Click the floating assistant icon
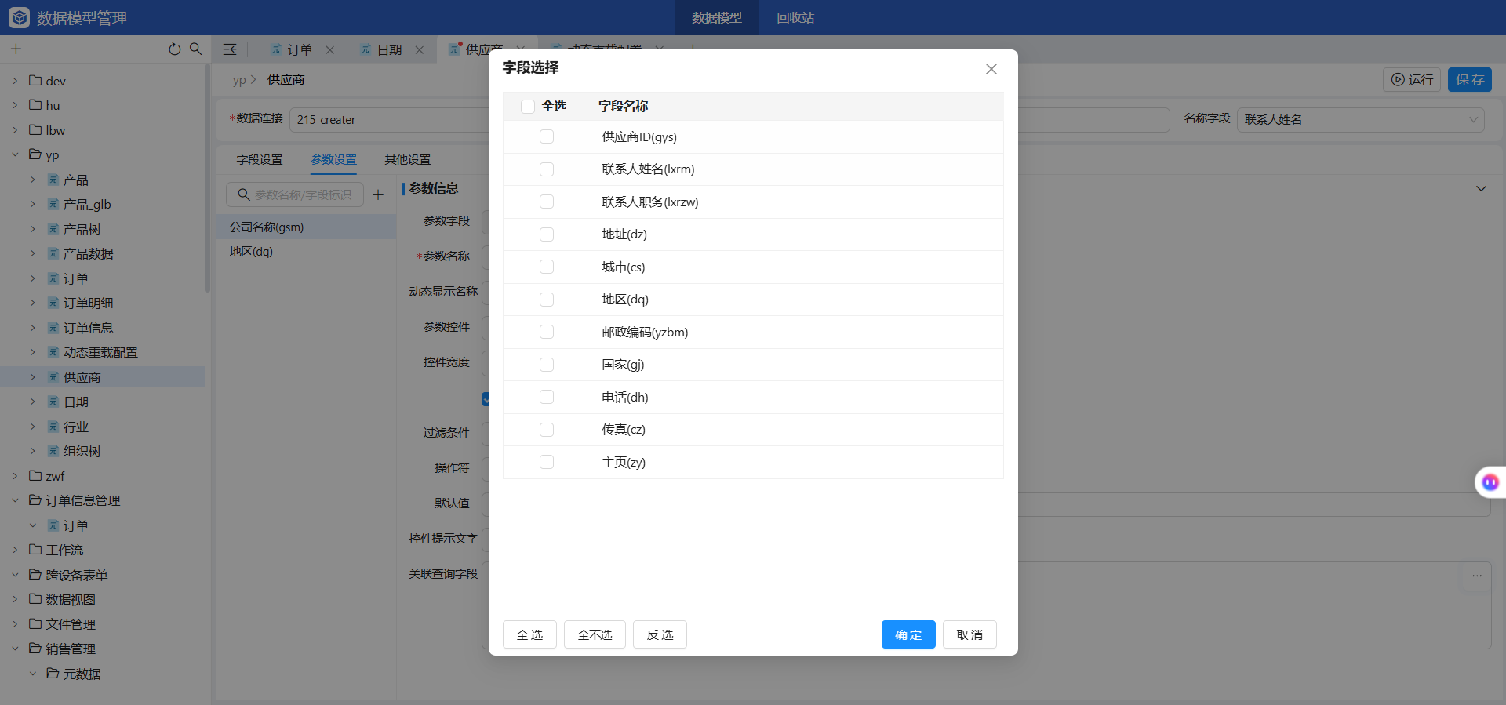Viewport: 1506px width, 705px height. (1490, 482)
